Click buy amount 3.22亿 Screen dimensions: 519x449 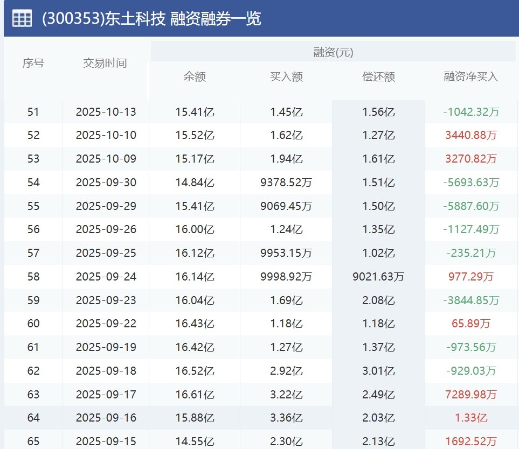coord(286,395)
